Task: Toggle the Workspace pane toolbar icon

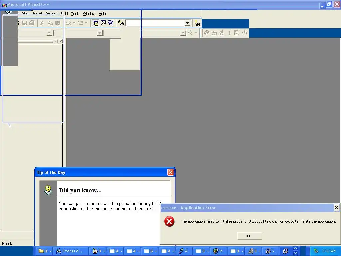Action: click(x=95, y=23)
